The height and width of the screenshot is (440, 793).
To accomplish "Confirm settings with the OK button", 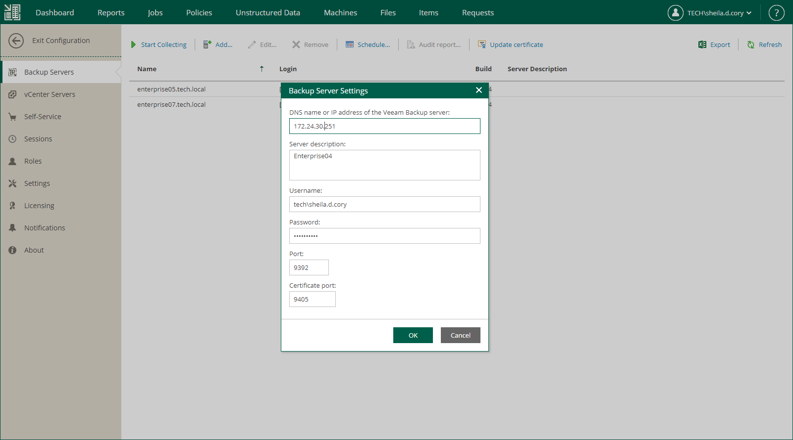I will click(413, 335).
